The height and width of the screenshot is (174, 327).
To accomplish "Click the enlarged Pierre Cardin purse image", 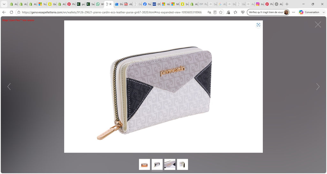I will 163,87.
